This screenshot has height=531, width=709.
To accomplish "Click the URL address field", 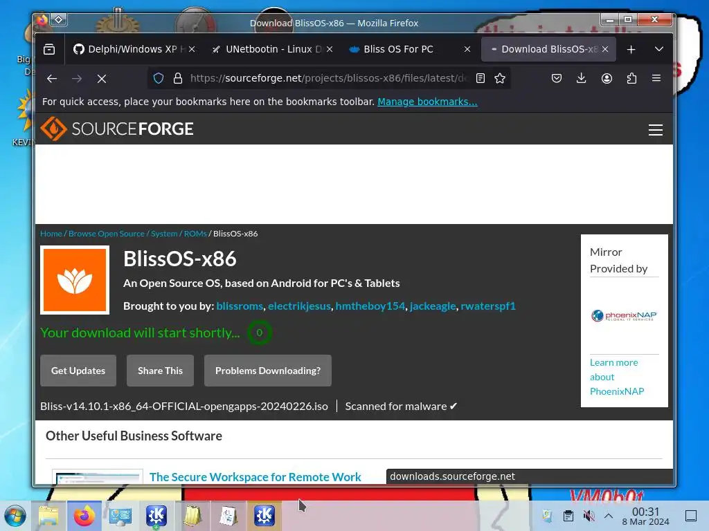I will coord(328,79).
